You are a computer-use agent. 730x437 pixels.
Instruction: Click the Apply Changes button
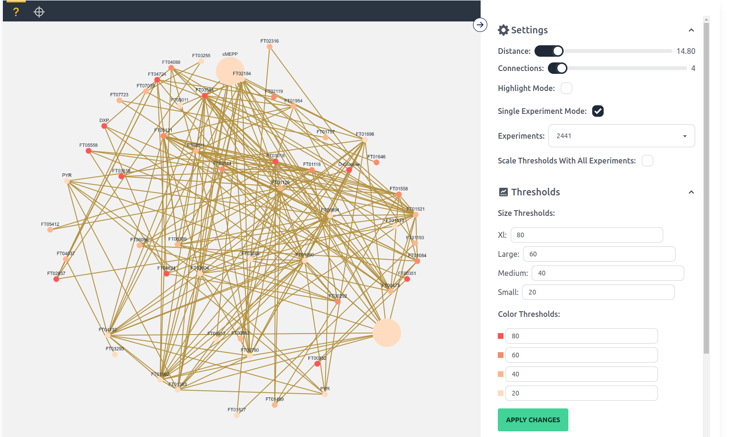point(533,420)
